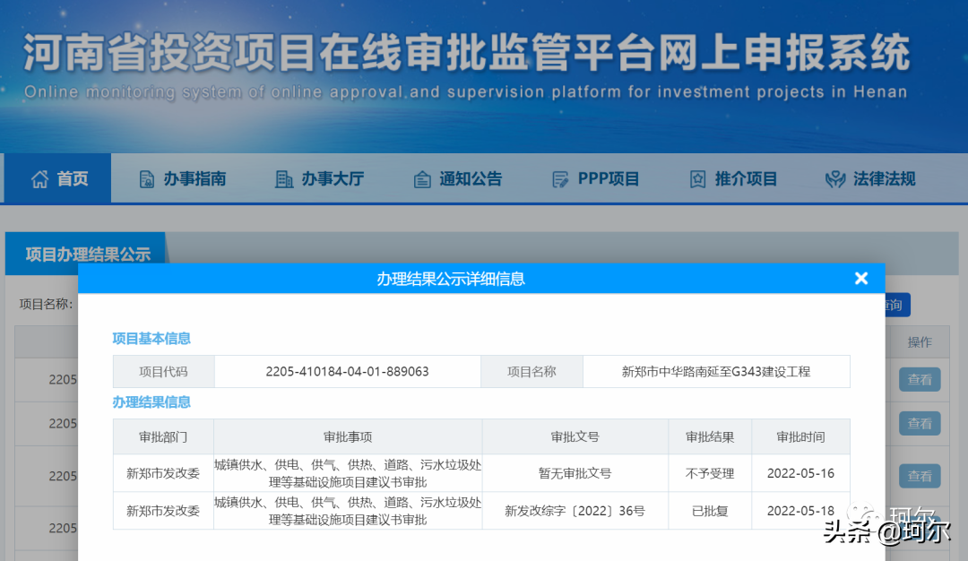The image size is (968, 561).
Task: Click the 审批文号 column header
Action: (x=575, y=437)
